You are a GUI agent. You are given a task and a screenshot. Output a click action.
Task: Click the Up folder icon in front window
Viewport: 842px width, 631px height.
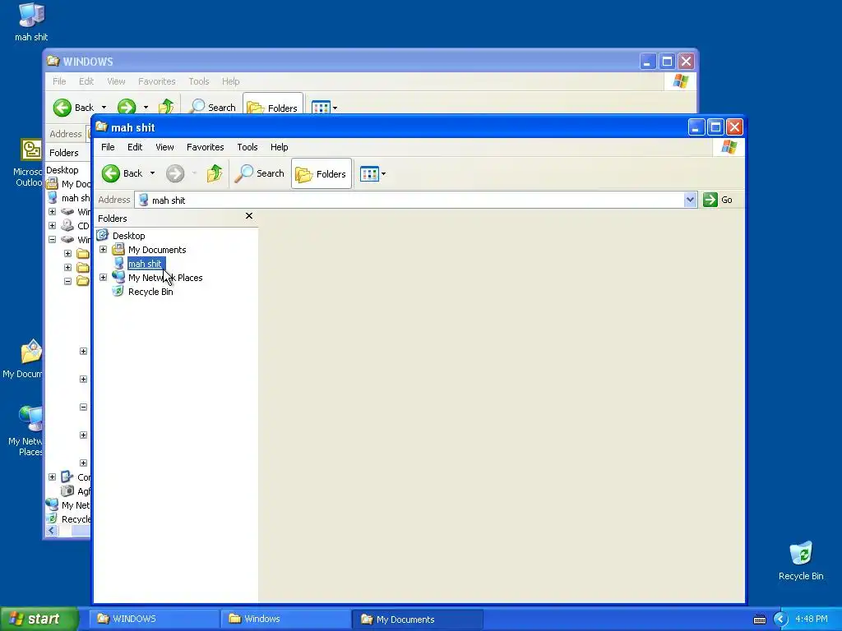(x=215, y=173)
